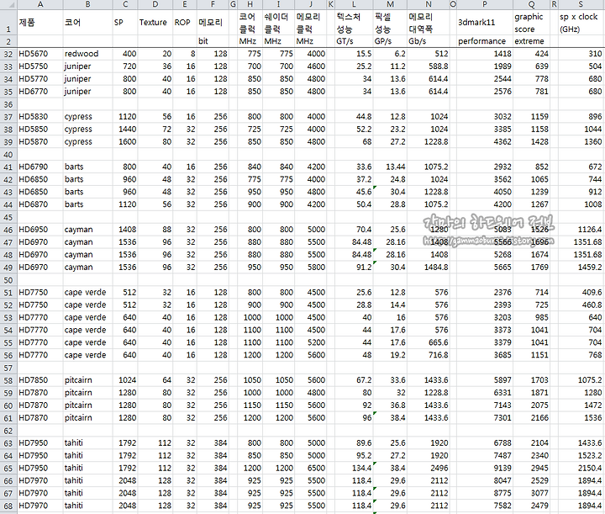605x514 pixels.
Task: Click the 1484.8 memory bandwidth cell
Action: (429, 268)
